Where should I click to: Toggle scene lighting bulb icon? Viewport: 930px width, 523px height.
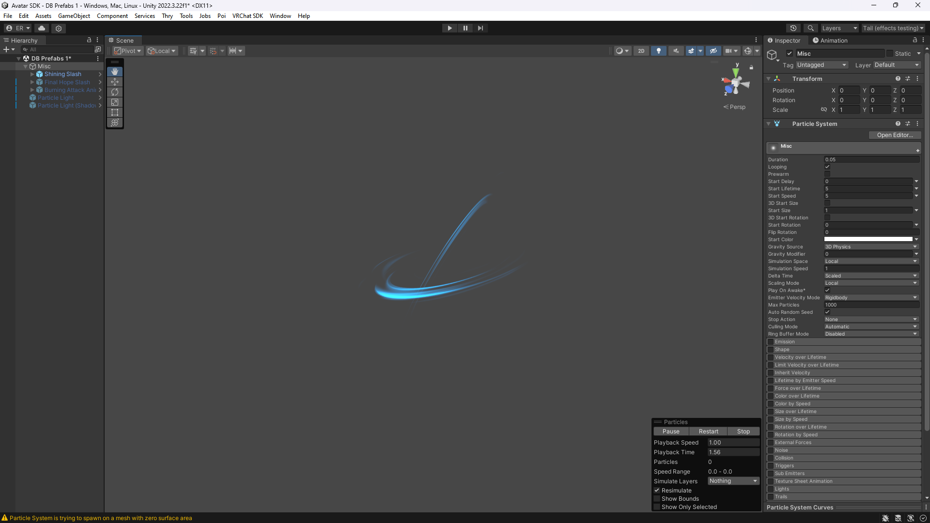coord(658,51)
